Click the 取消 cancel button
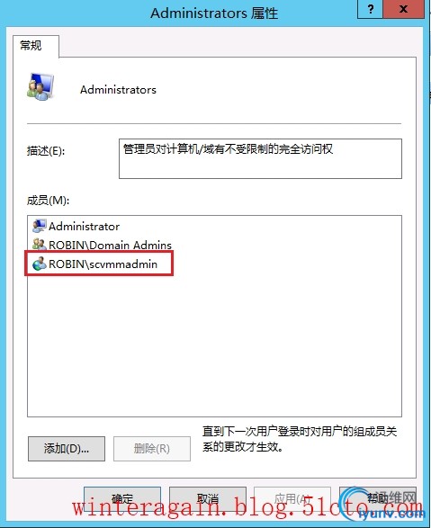This screenshot has width=431, height=528. [x=208, y=498]
